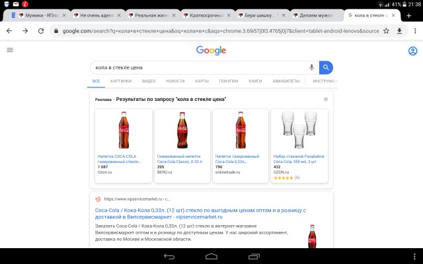Open the vipservicemarket.ru Coca-Cola 0,33л result title
Screen dimensions: 423x264
click(x=200, y=214)
